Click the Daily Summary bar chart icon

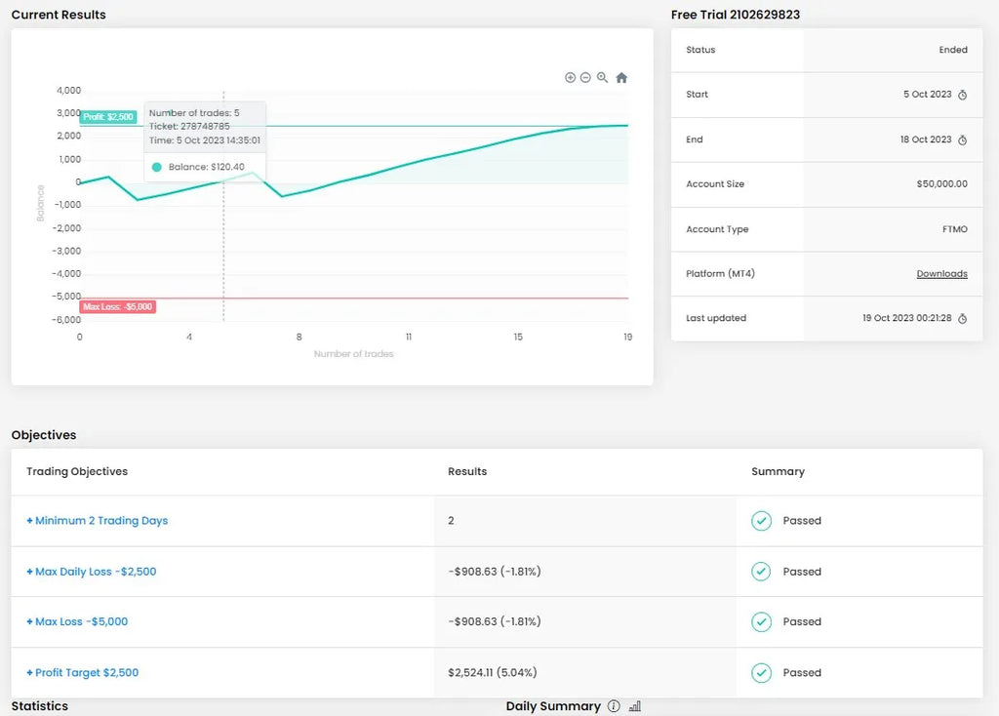(634, 706)
